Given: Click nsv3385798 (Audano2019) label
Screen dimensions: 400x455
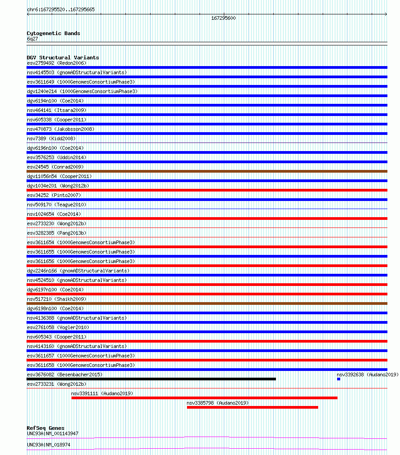Looking at the screenshot, I should point(218,403).
